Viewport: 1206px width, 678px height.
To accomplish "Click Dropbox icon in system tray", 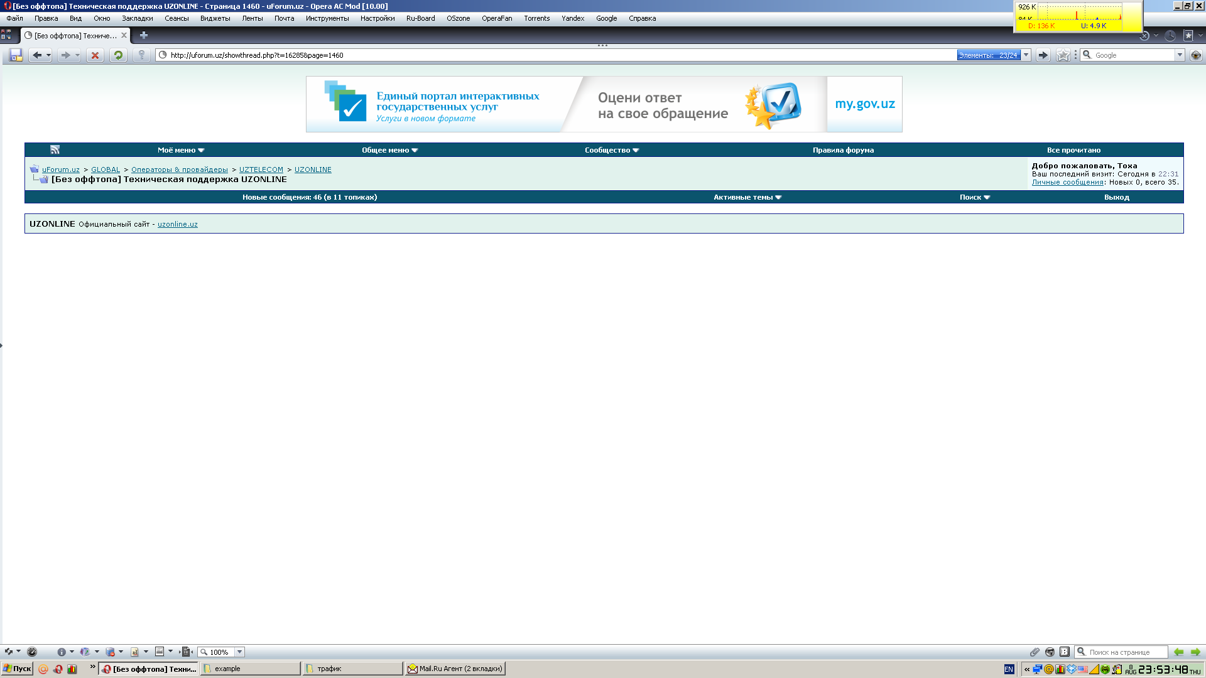I will tap(1072, 669).
